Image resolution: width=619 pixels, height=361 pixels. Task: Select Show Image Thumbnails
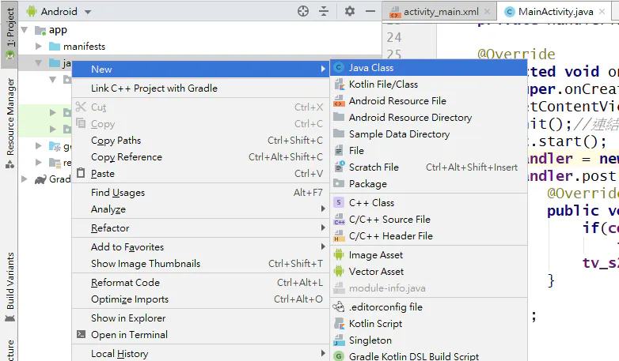point(200,263)
